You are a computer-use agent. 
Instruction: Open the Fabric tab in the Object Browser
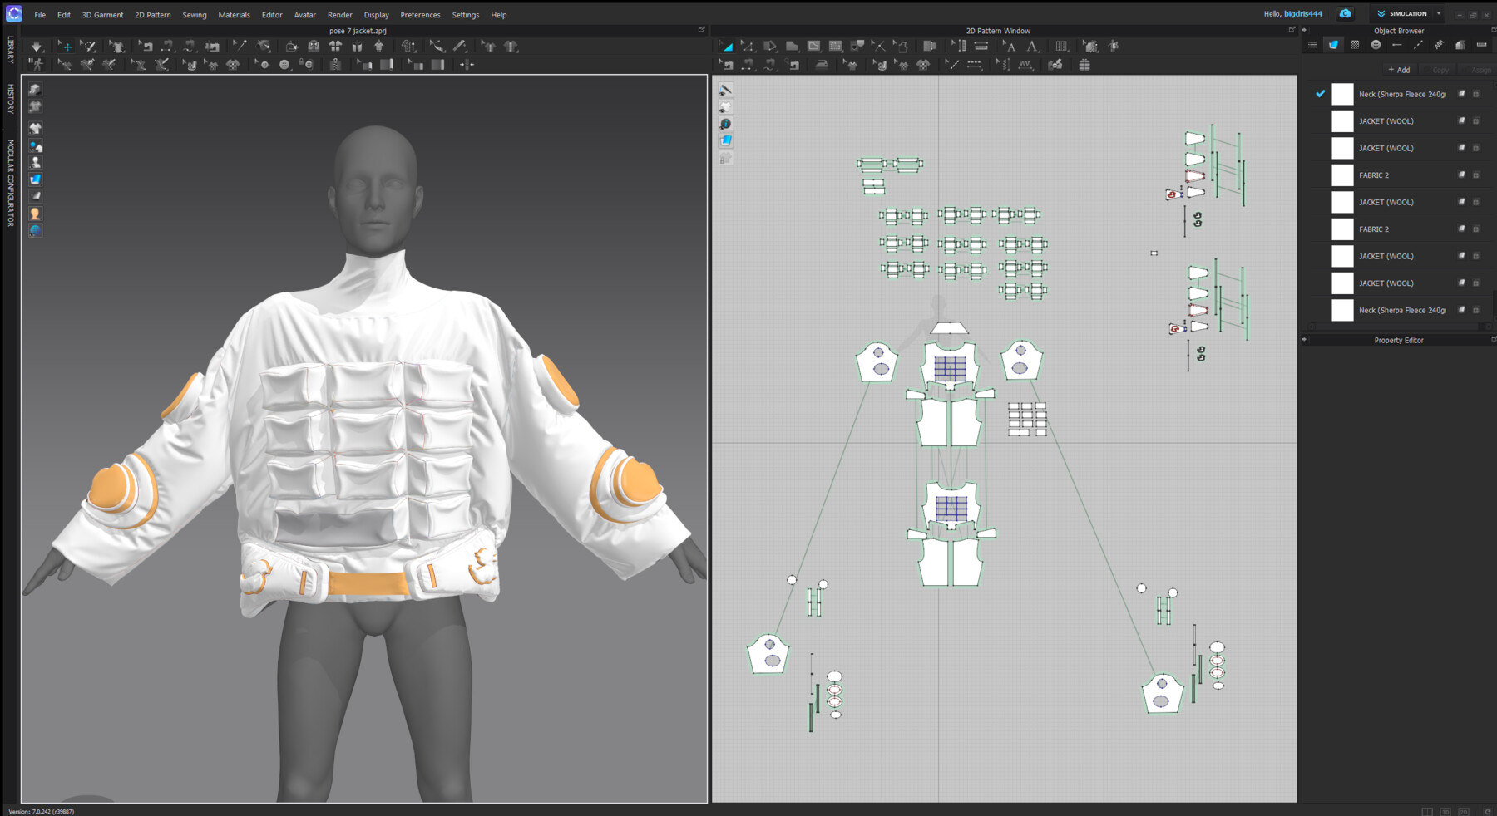[1333, 44]
